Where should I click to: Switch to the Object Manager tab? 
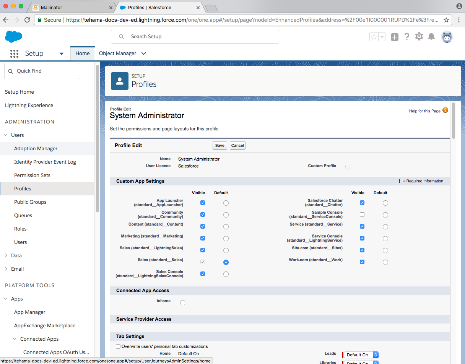[117, 54]
